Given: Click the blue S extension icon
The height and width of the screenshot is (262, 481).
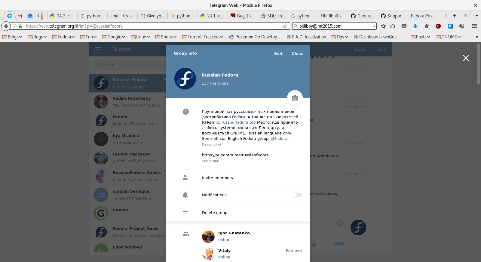Looking at the screenshot, I should click(450, 26).
